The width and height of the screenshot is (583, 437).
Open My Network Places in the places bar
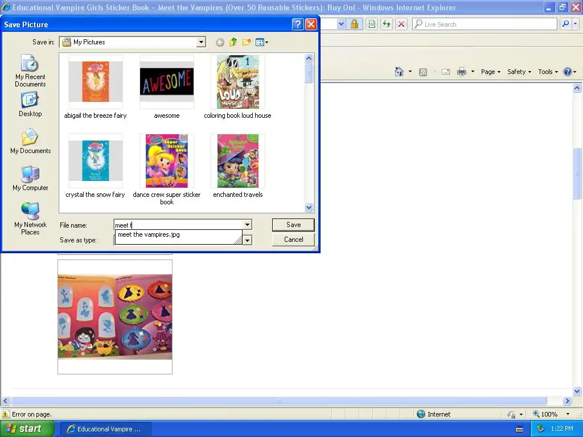coord(30,218)
